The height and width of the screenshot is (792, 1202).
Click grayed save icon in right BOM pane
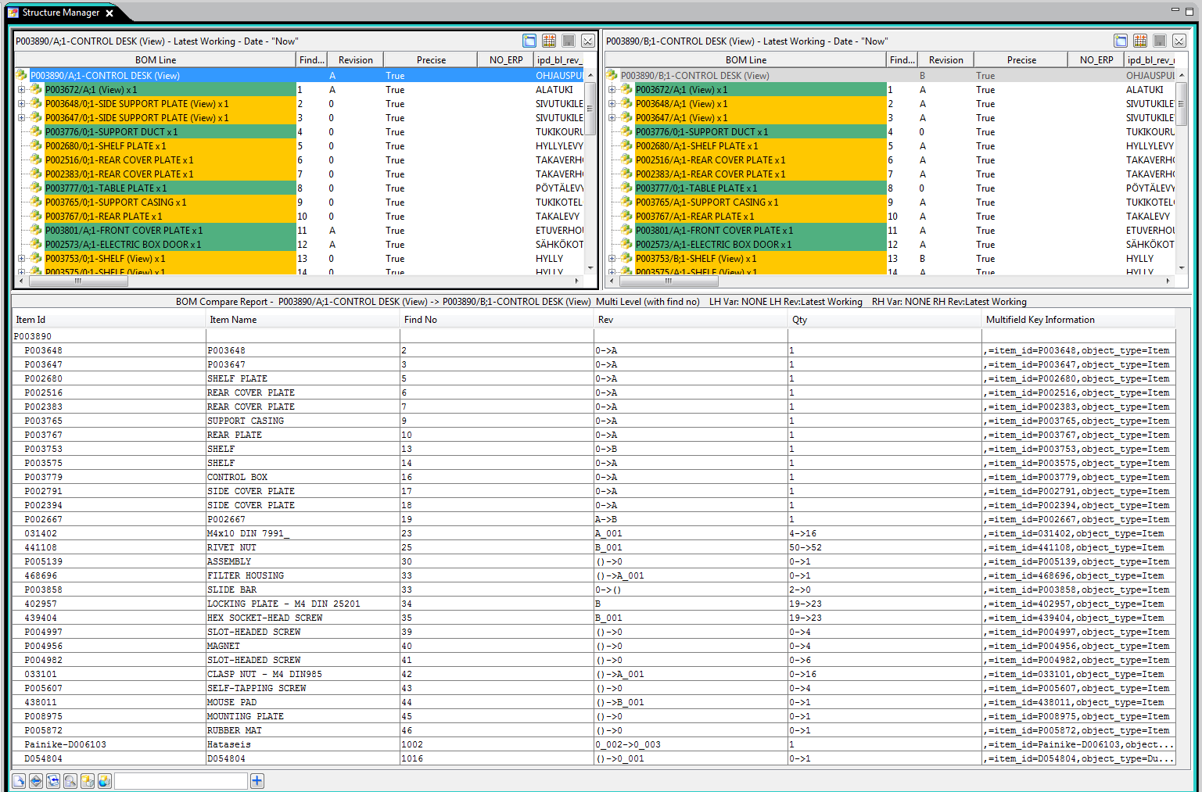(x=1160, y=41)
